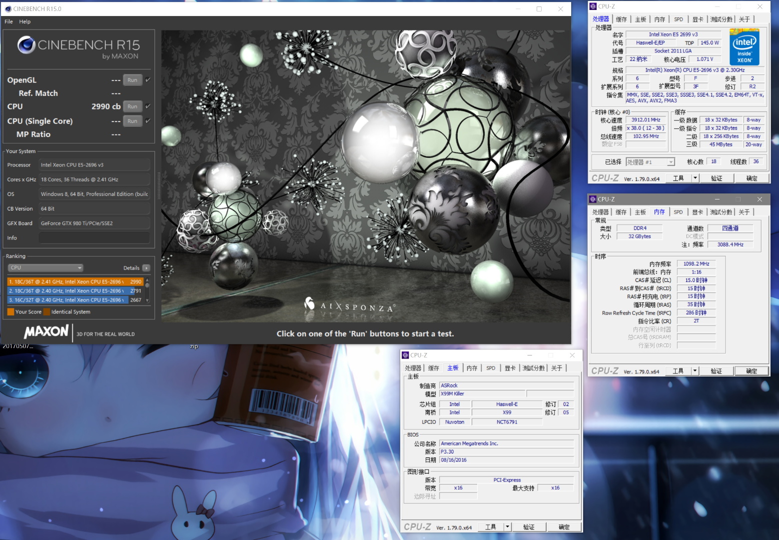
Task: Select ranking entry with score 2990
Action: click(75, 281)
